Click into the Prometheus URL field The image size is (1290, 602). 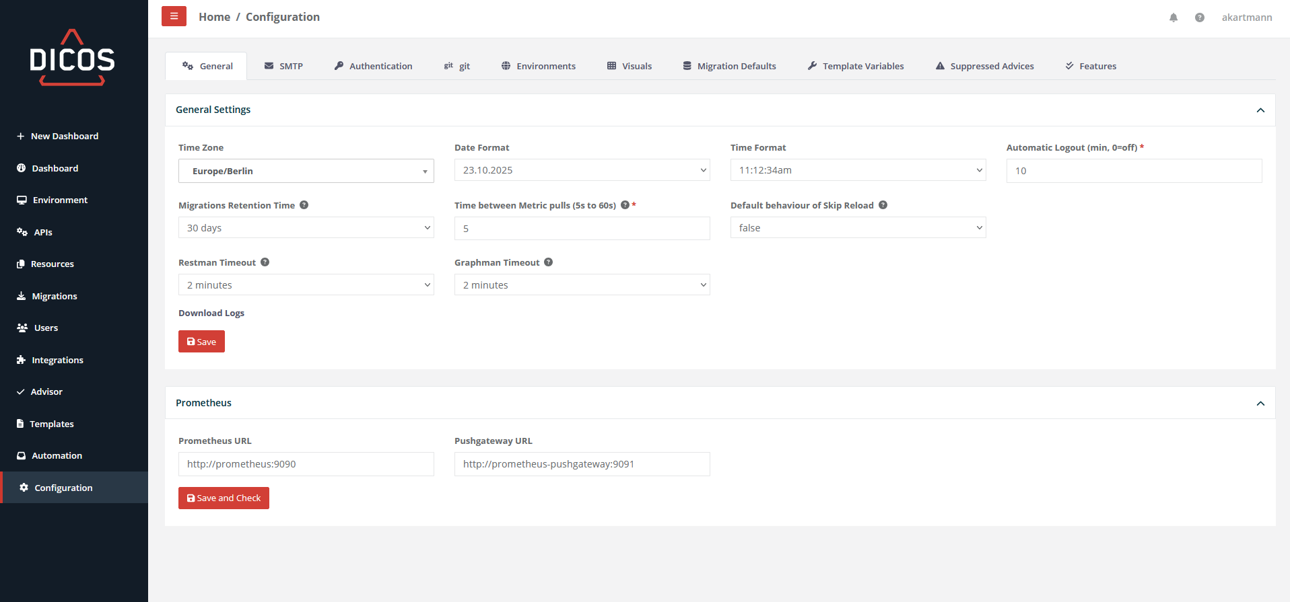coord(306,464)
